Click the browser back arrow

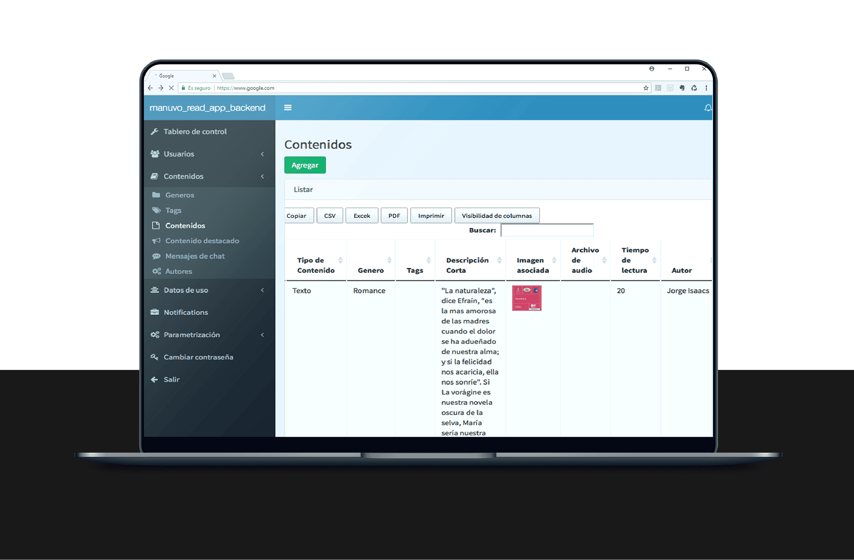pyautogui.click(x=150, y=88)
